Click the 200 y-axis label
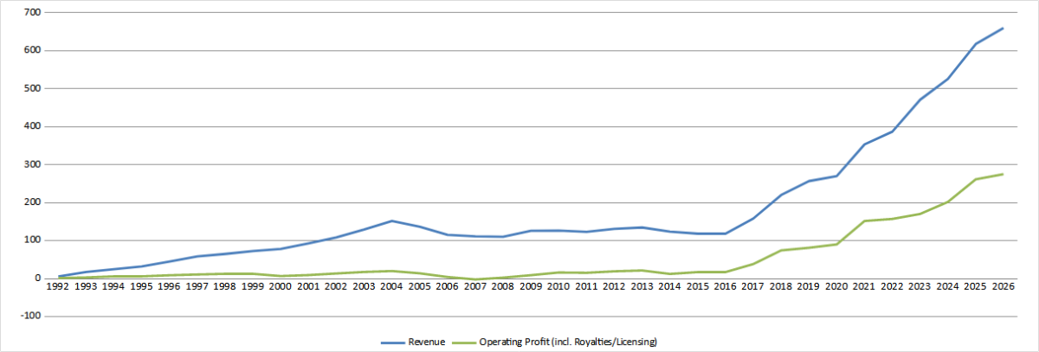1039x352 pixels. pos(35,202)
